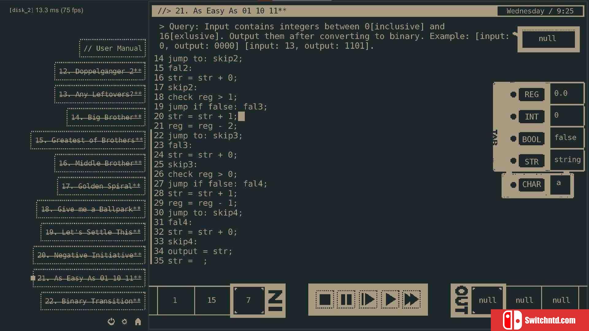Click the disk_2 fps readout
The height and width of the screenshot is (331, 589).
[46, 10]
